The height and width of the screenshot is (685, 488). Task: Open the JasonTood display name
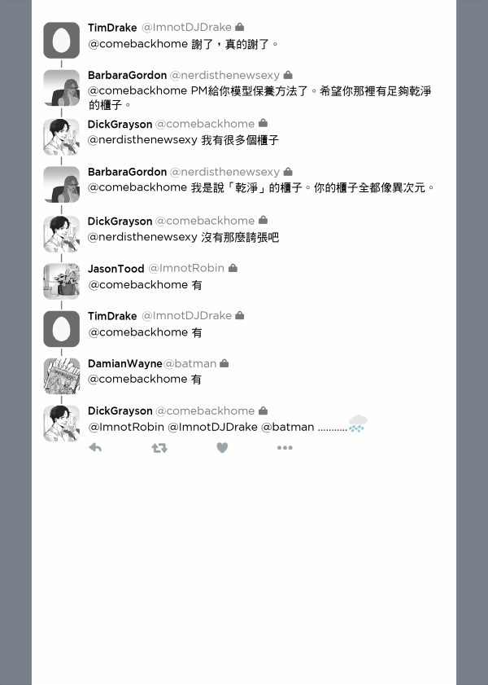(116, 268)
